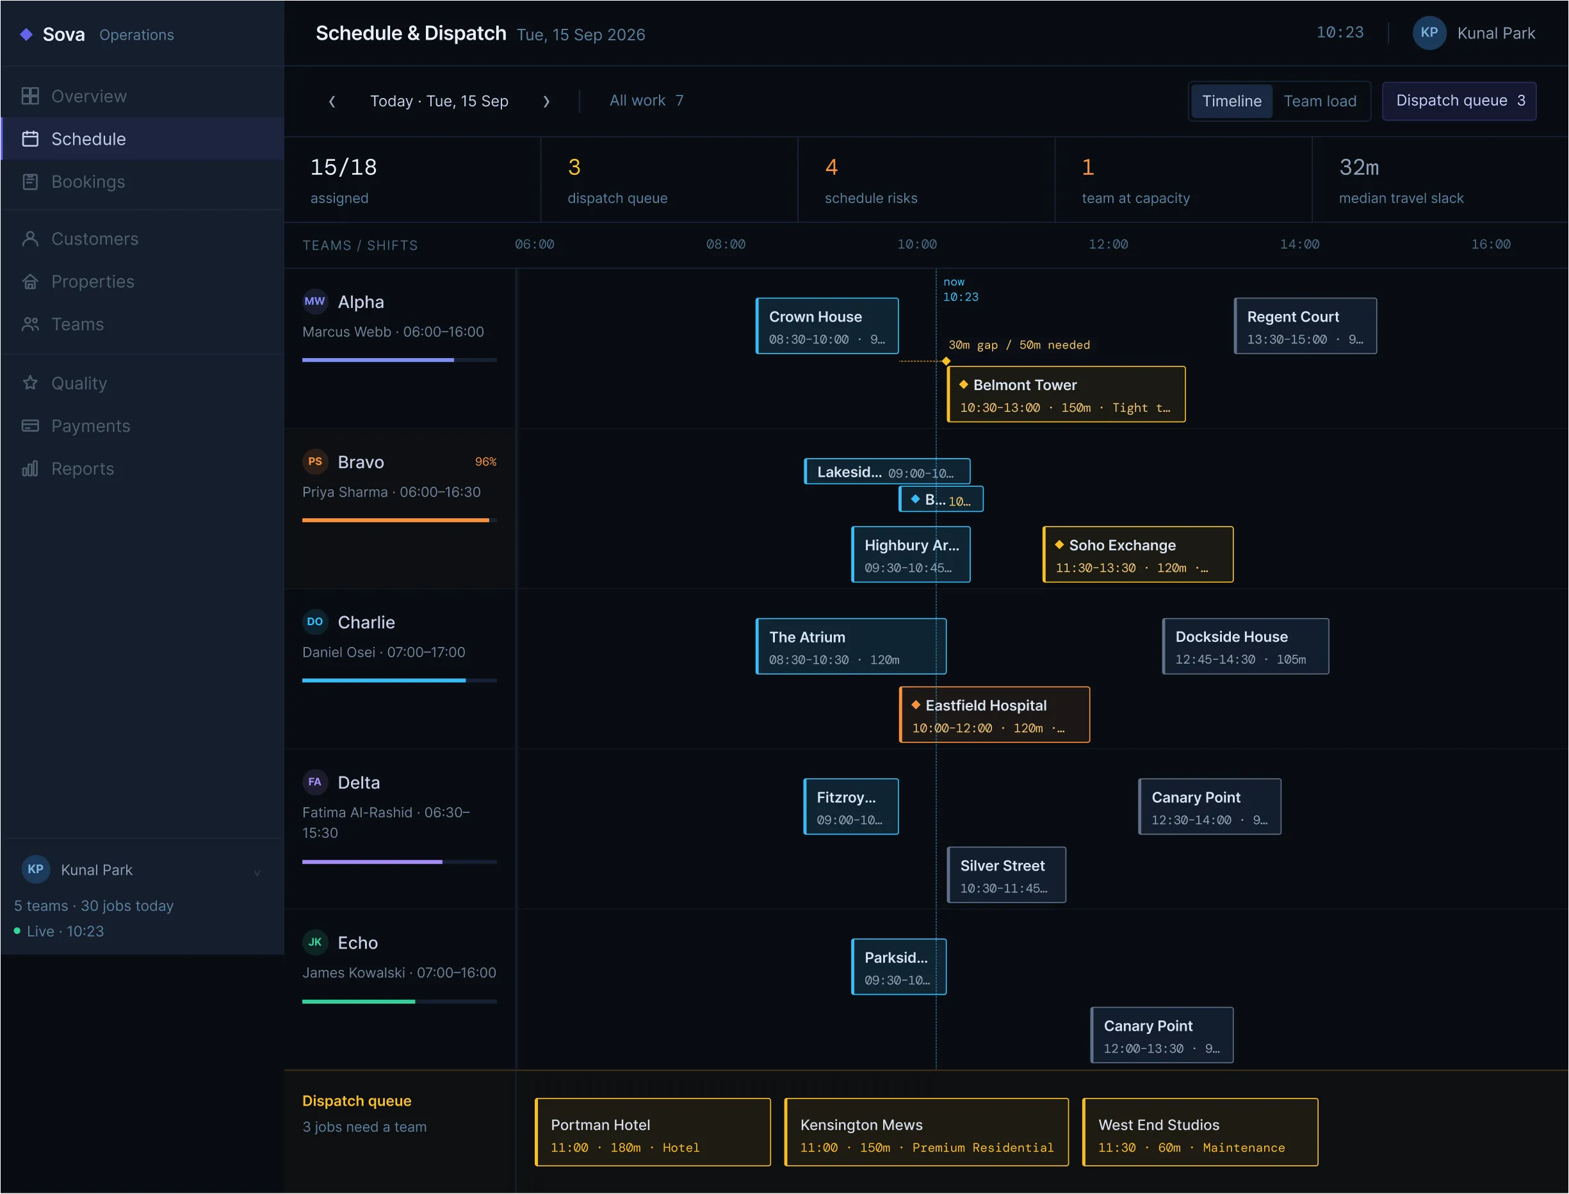Click Alpha team load progress bar
Image resolution: width=1569 pixels, height=1194 pixels.
(400, 361)
